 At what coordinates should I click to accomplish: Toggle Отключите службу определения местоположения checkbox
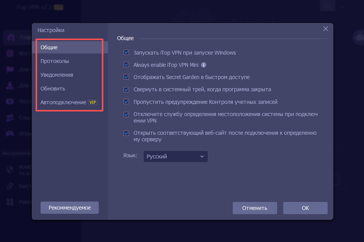click(126, 115)
